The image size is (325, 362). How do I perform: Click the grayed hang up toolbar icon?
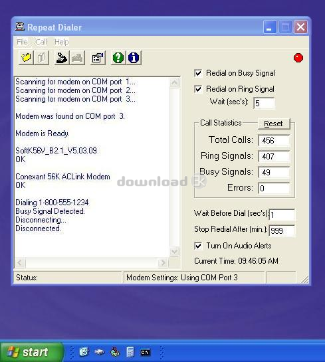[77, 58]
